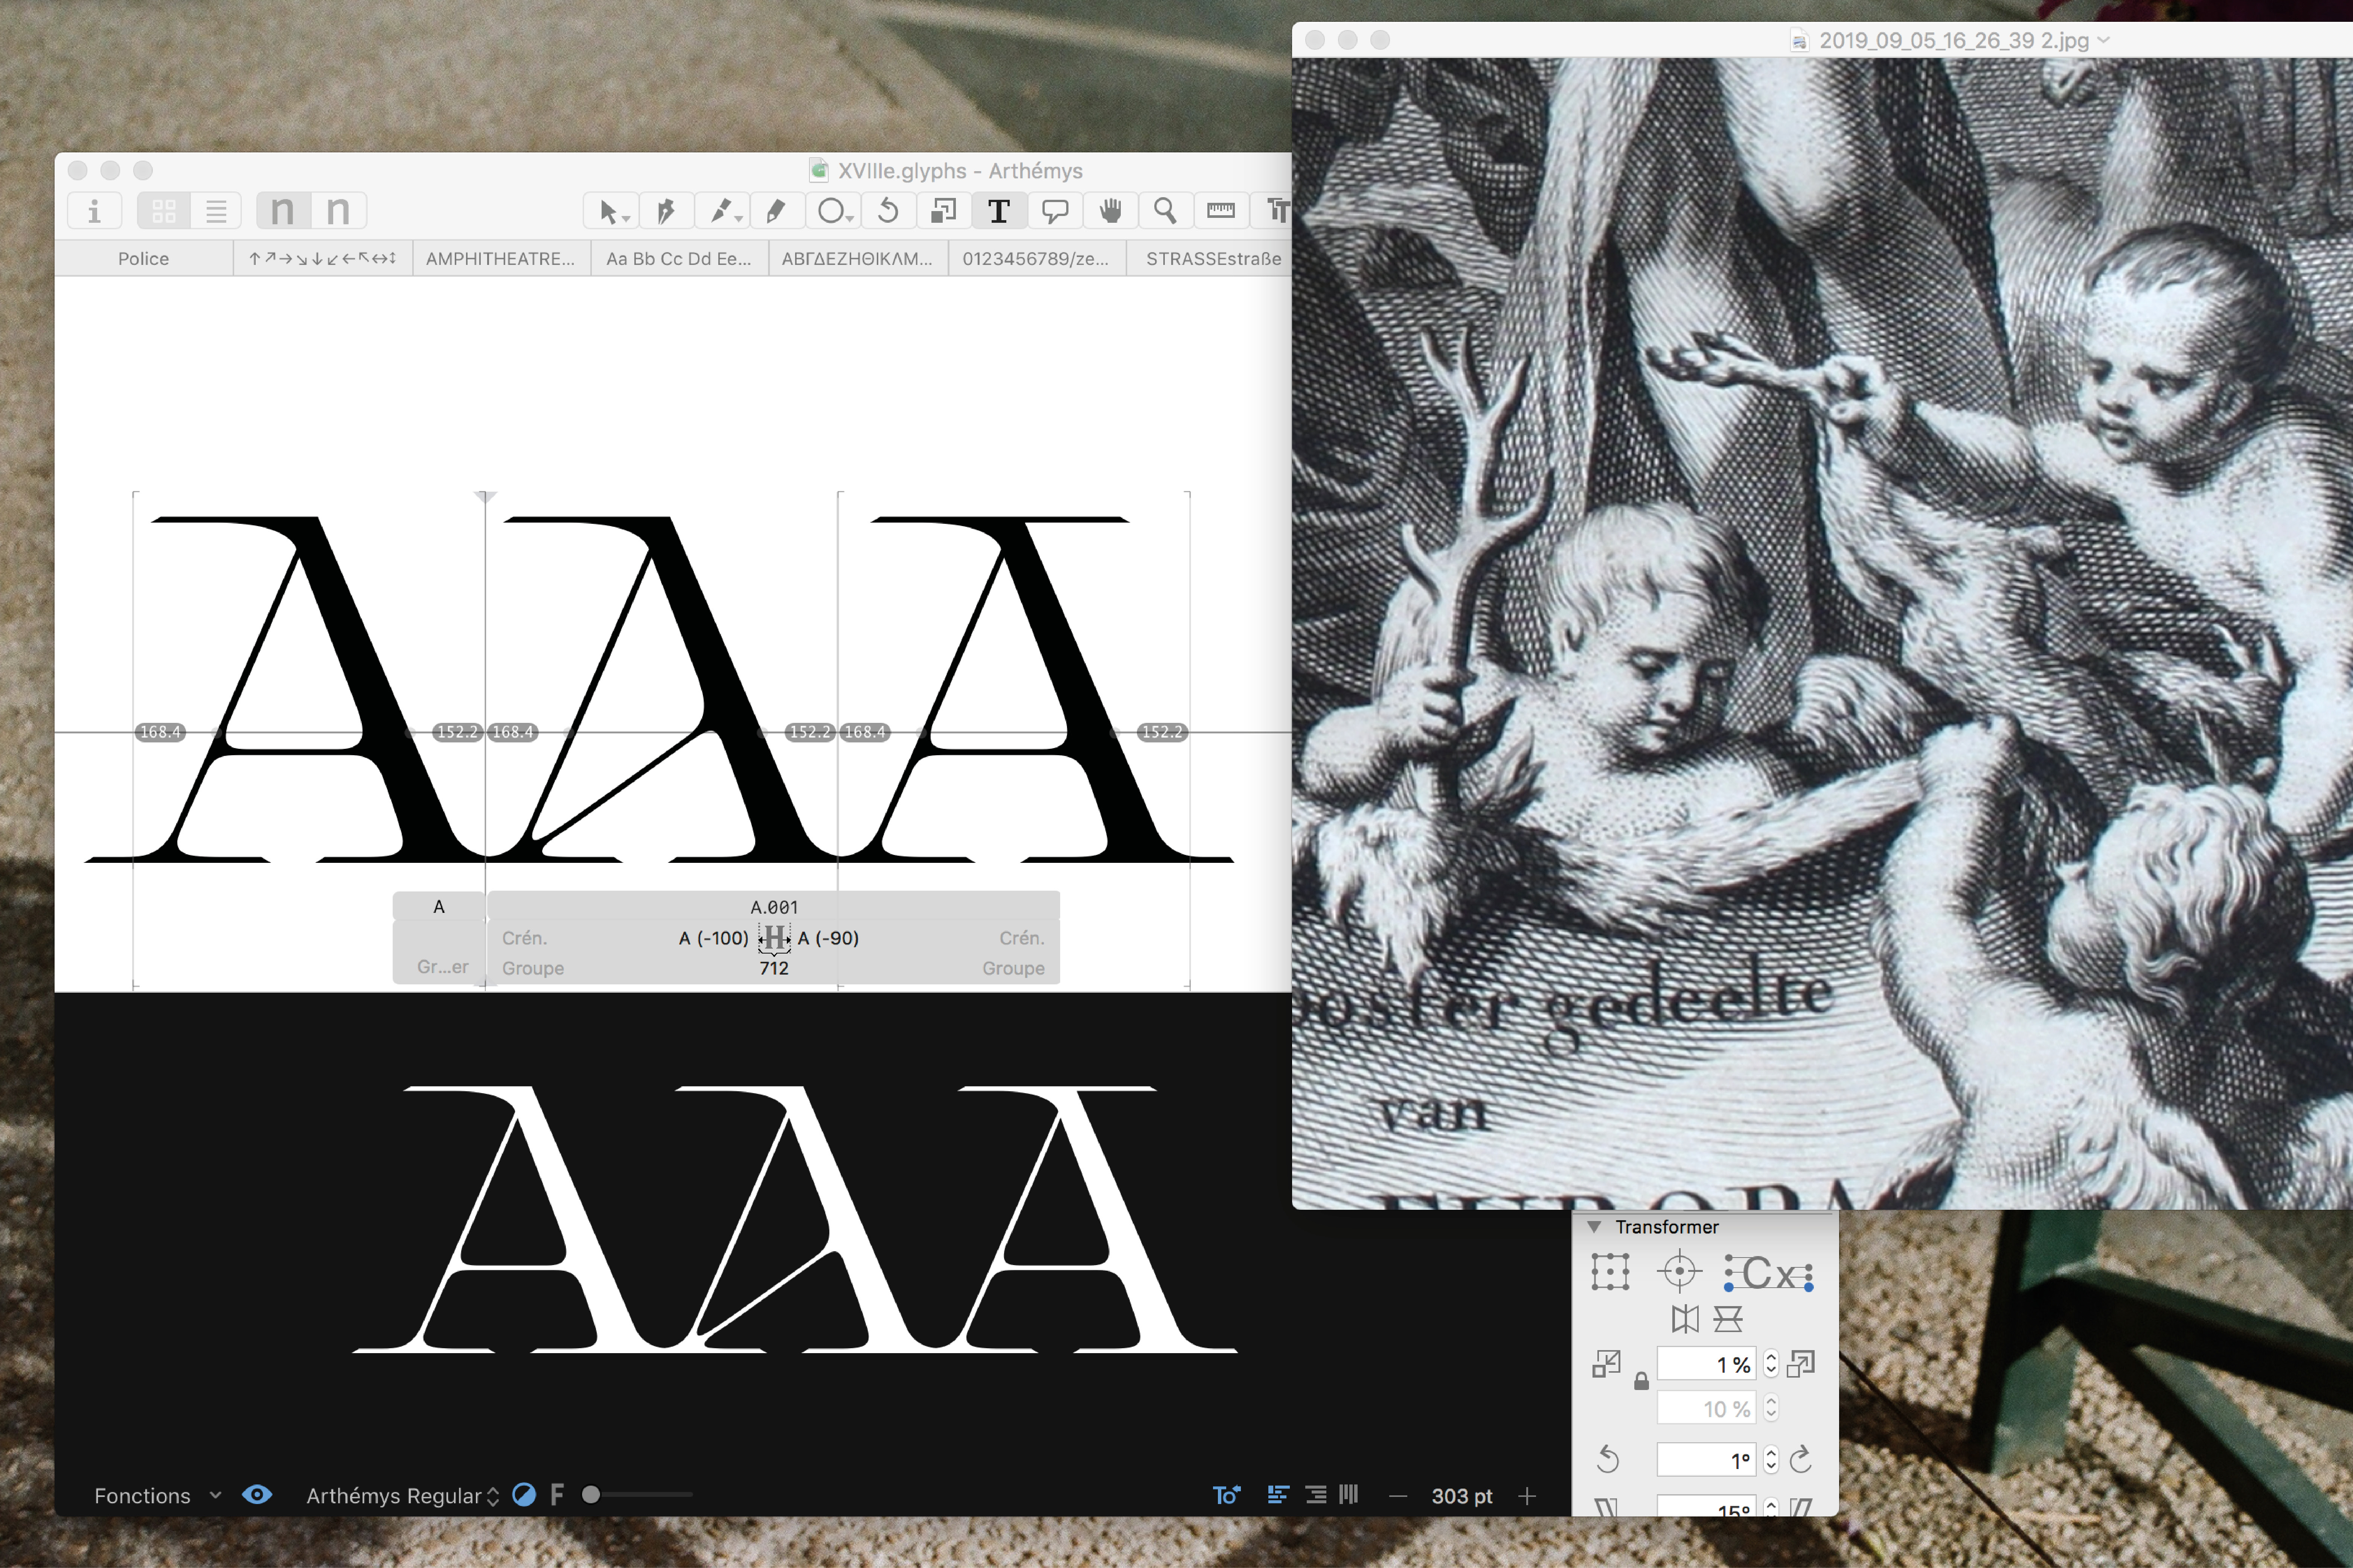Click the 1 % scale field
The height and width of the screenshot is (1568, 2353).
[1707, 1364]
